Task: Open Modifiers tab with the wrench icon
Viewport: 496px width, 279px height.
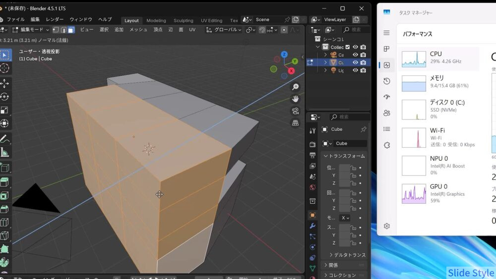Action: pyautogui.click(x=312, y=226)
